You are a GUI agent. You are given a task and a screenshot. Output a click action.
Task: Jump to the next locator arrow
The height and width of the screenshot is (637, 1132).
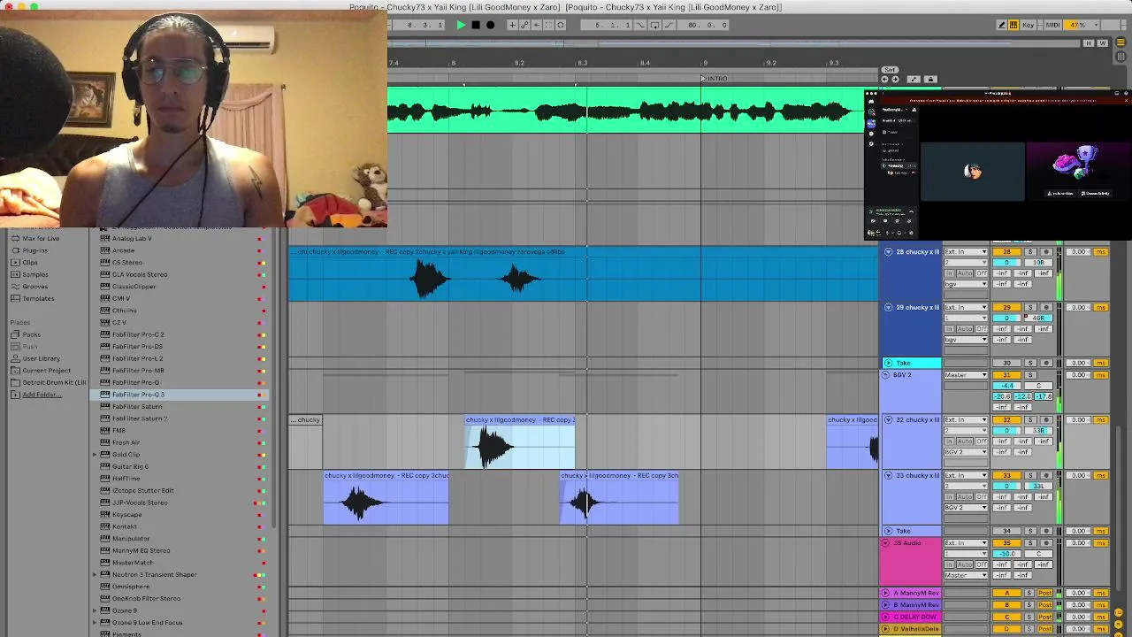click(895, 80)
